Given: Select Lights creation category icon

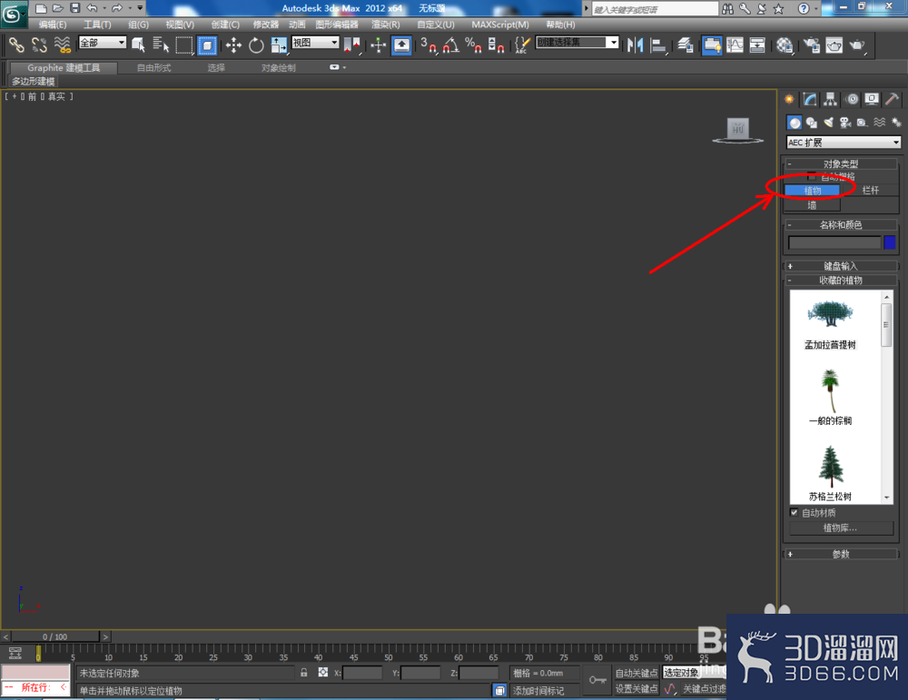Looking at the screenshot, I should pyautogui.click(x=829, y=123).
